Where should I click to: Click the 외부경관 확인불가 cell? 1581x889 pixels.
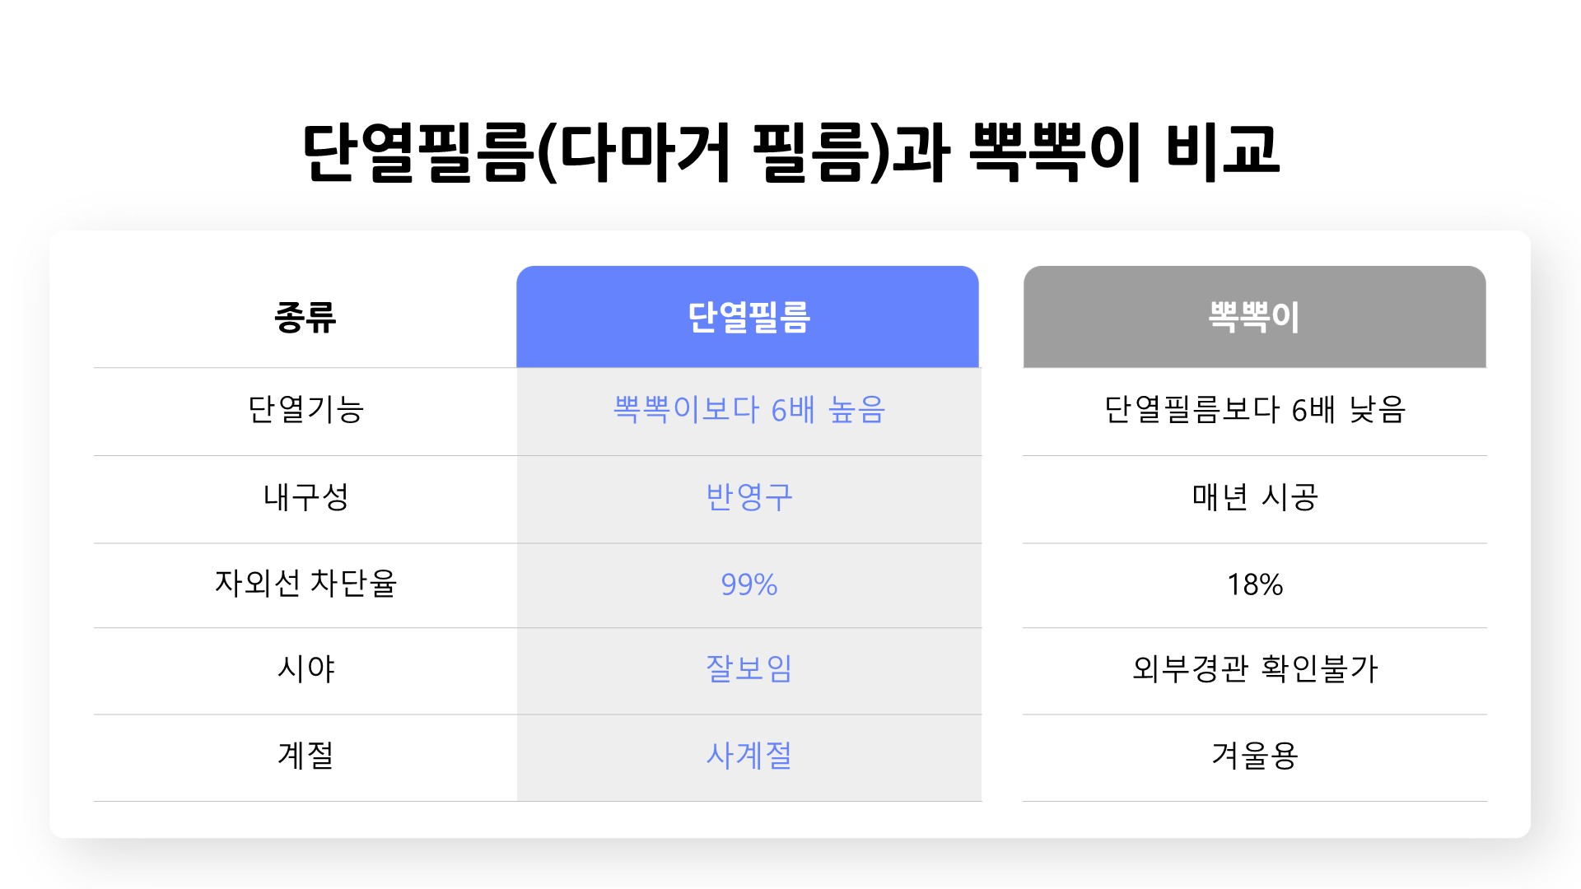[1254, 668]
